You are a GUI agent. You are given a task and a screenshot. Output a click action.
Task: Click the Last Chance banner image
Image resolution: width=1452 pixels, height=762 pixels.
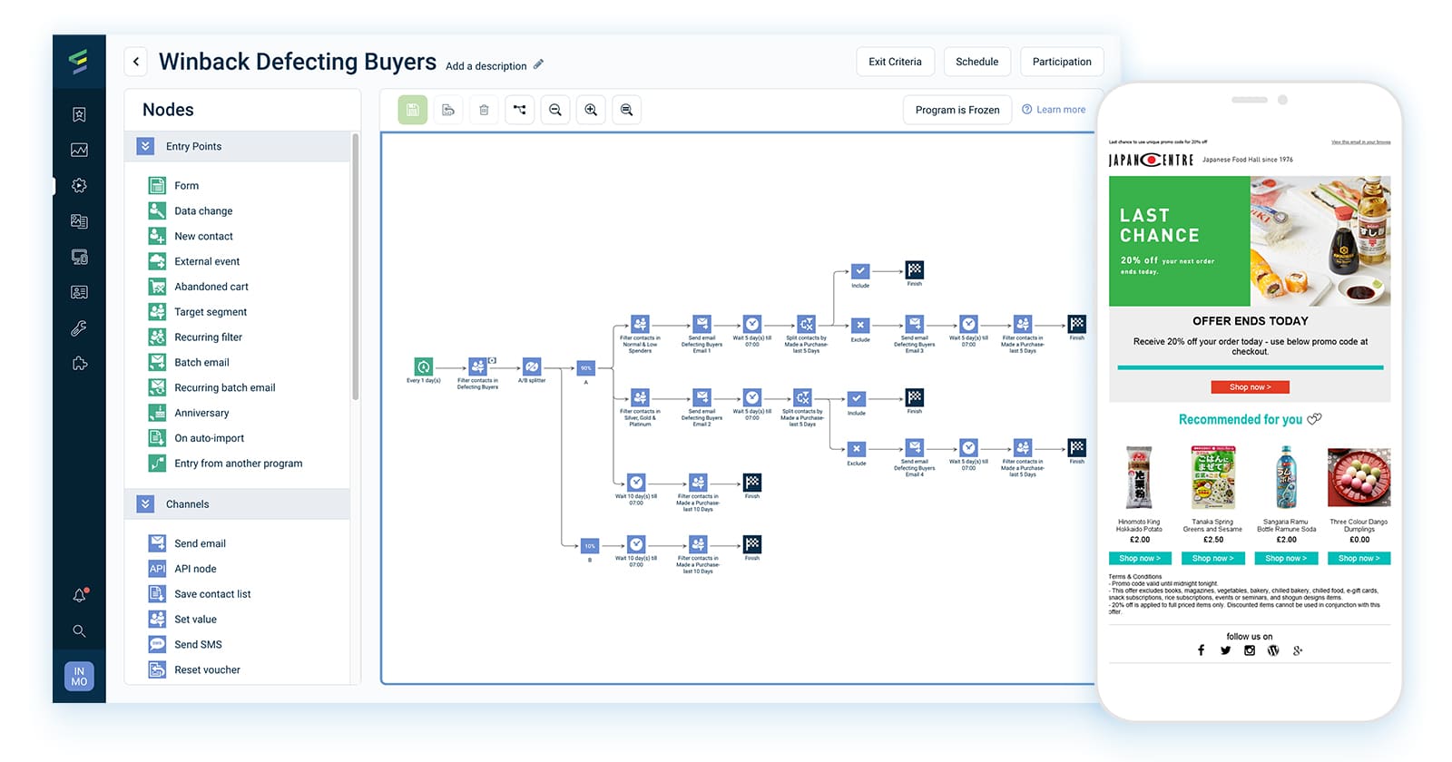[1250, 241]
